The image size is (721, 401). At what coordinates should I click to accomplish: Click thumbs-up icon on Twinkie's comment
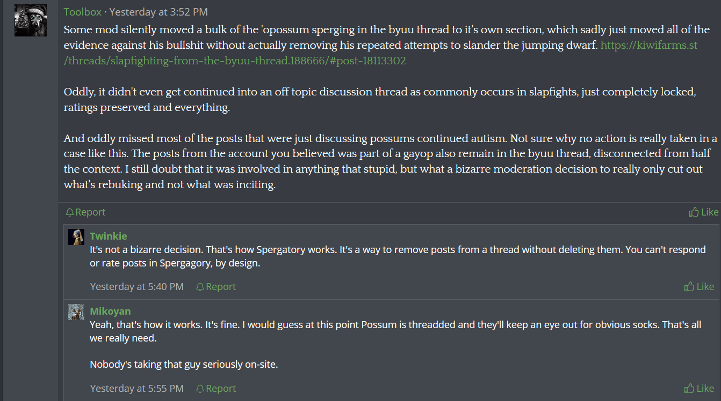coord(689,287)
